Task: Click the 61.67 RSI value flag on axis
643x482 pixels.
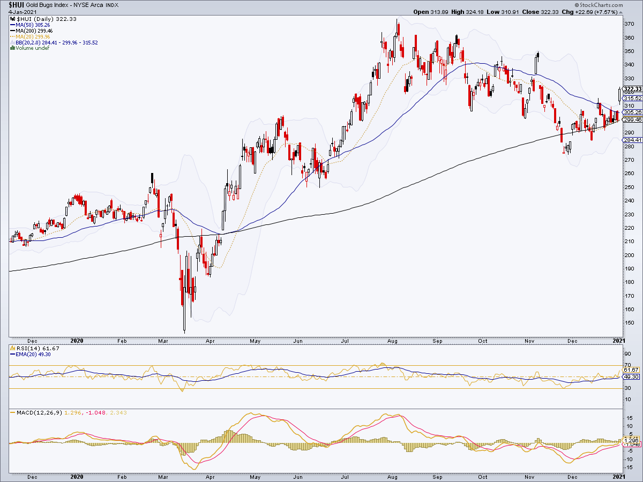Action: (x=632, y=370)
